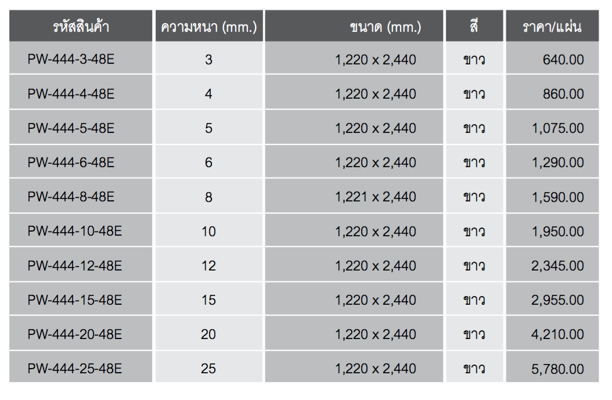Select product code PW-444-3-48E

pos(71,59)
